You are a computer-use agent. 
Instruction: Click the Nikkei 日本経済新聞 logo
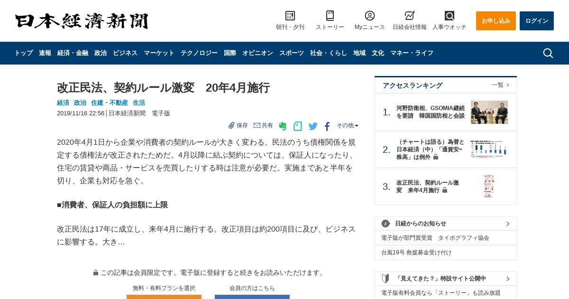click(x=82, y=21)
